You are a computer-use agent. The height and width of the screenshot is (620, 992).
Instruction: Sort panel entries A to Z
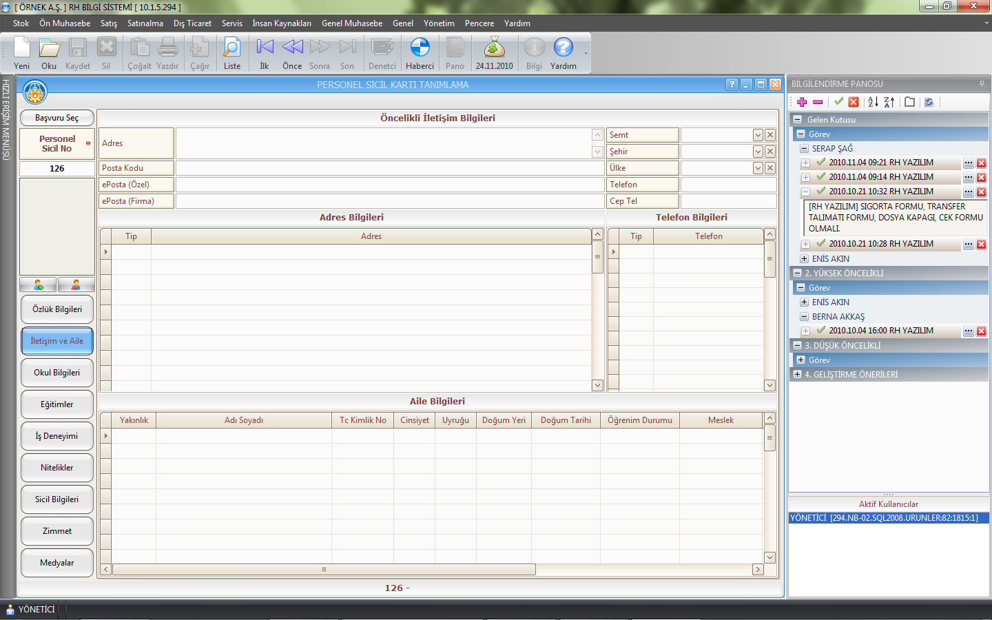point(873,102)
